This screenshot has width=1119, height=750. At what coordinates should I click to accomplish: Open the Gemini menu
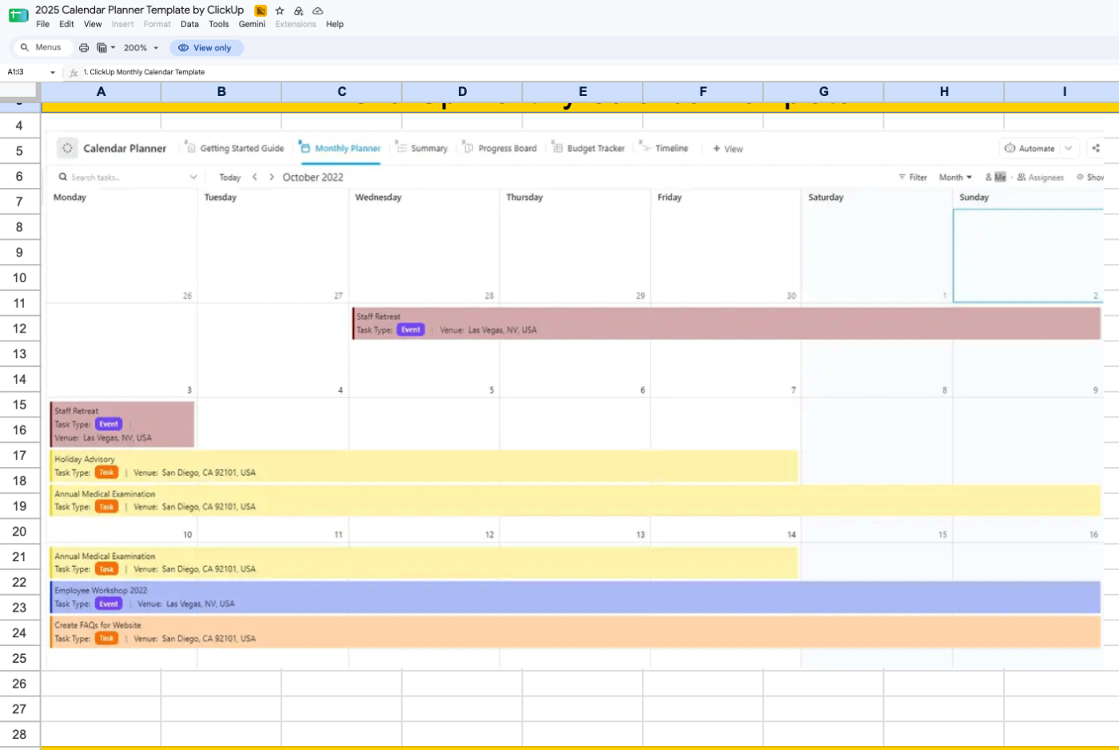tap(252, 24)
